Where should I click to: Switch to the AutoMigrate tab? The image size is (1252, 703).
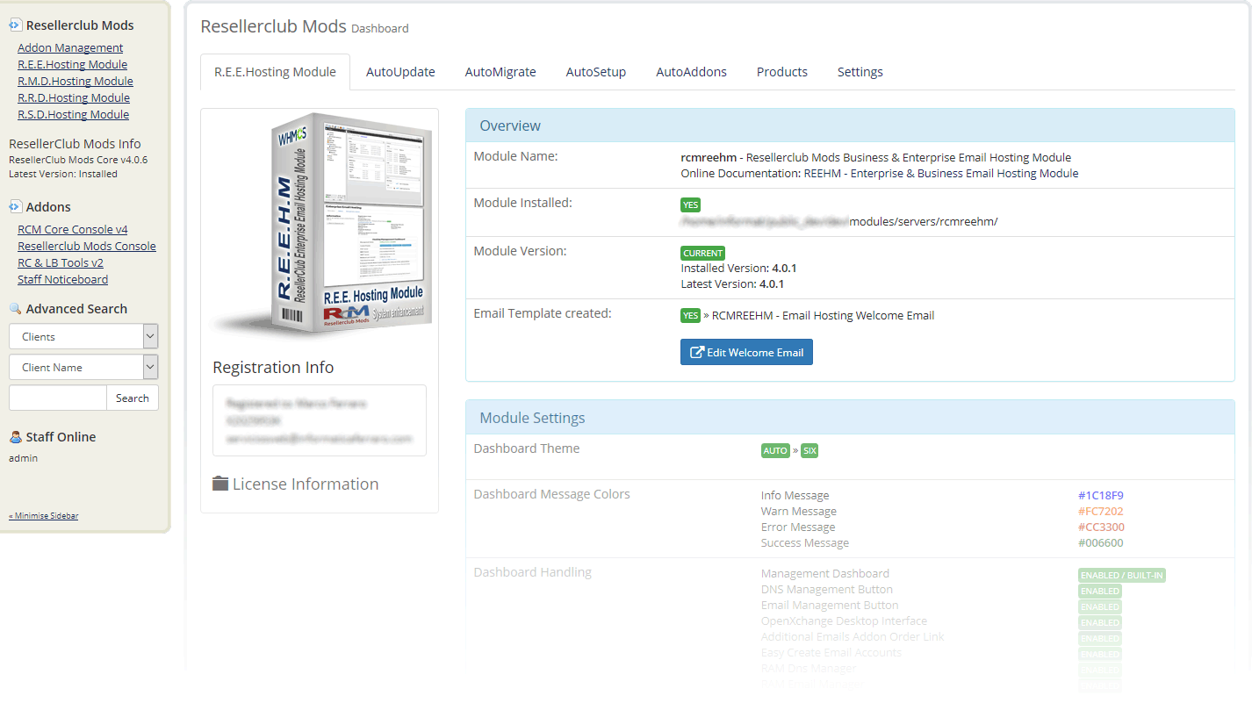[x=500, y=72]
